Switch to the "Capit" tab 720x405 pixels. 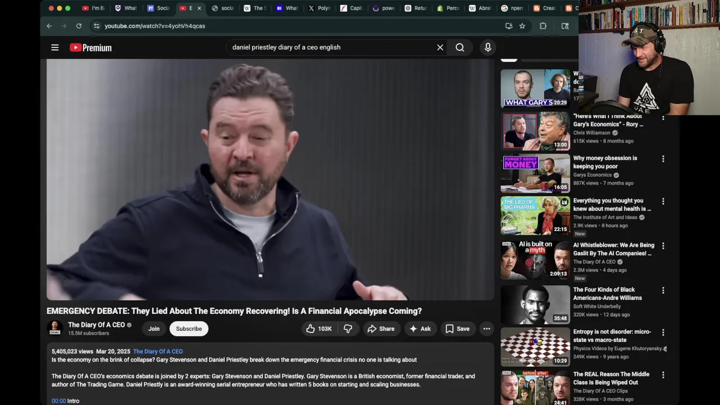[x=352, y=8]
